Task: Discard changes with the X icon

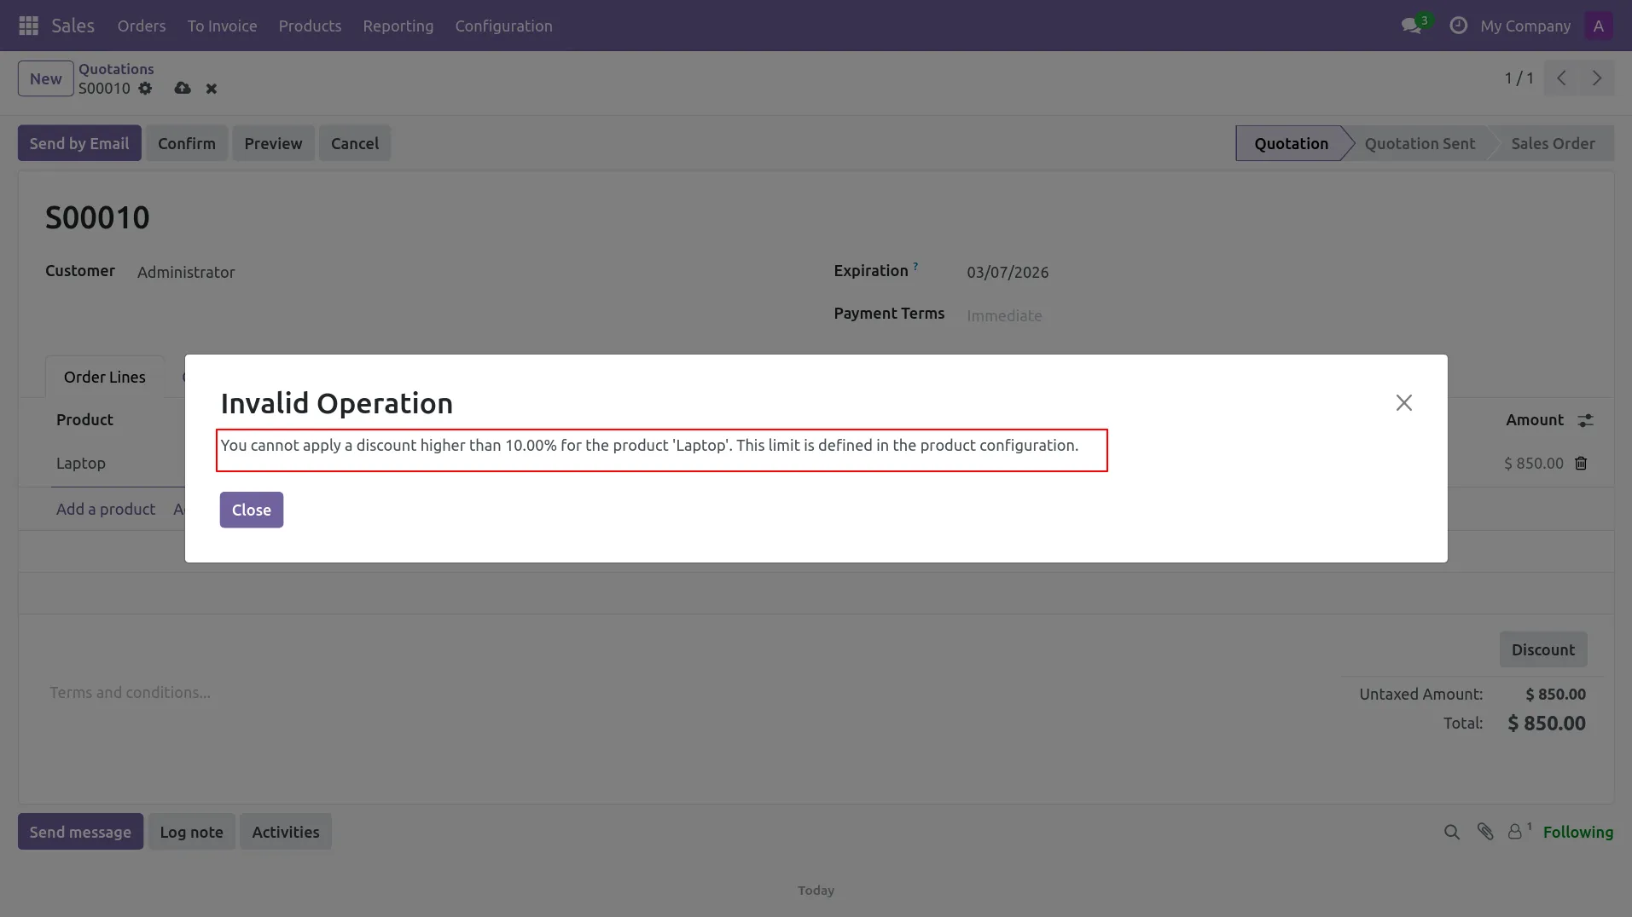Action: click(212, 89)
